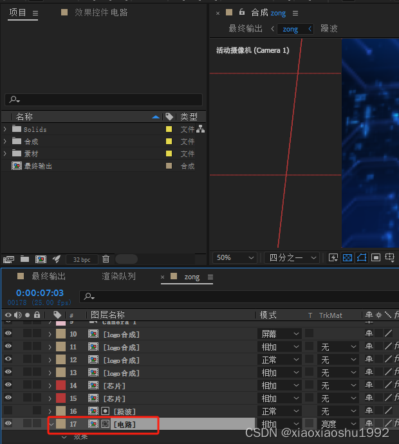Click the region of interest icon

pos(376,257)
